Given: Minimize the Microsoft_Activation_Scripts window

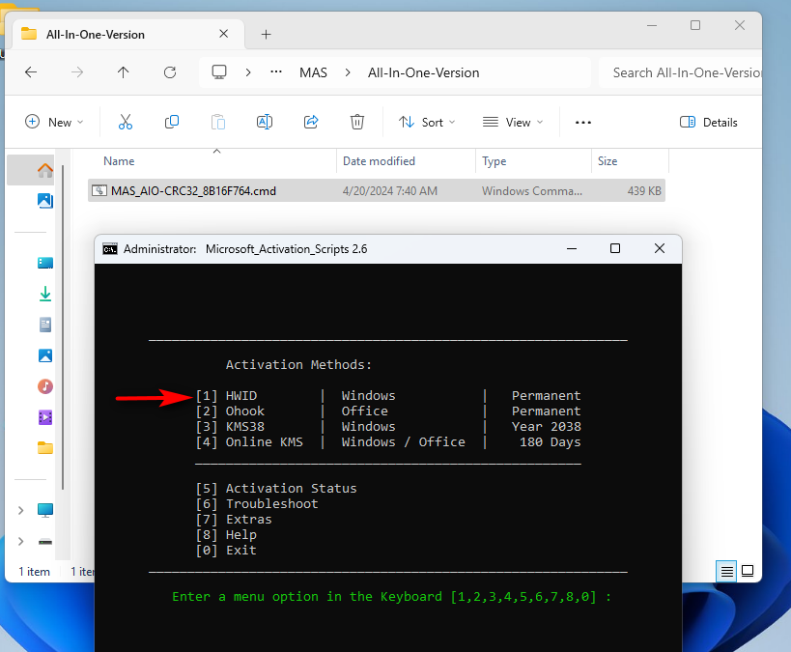Looking at the screenshot, I should 572,248.
